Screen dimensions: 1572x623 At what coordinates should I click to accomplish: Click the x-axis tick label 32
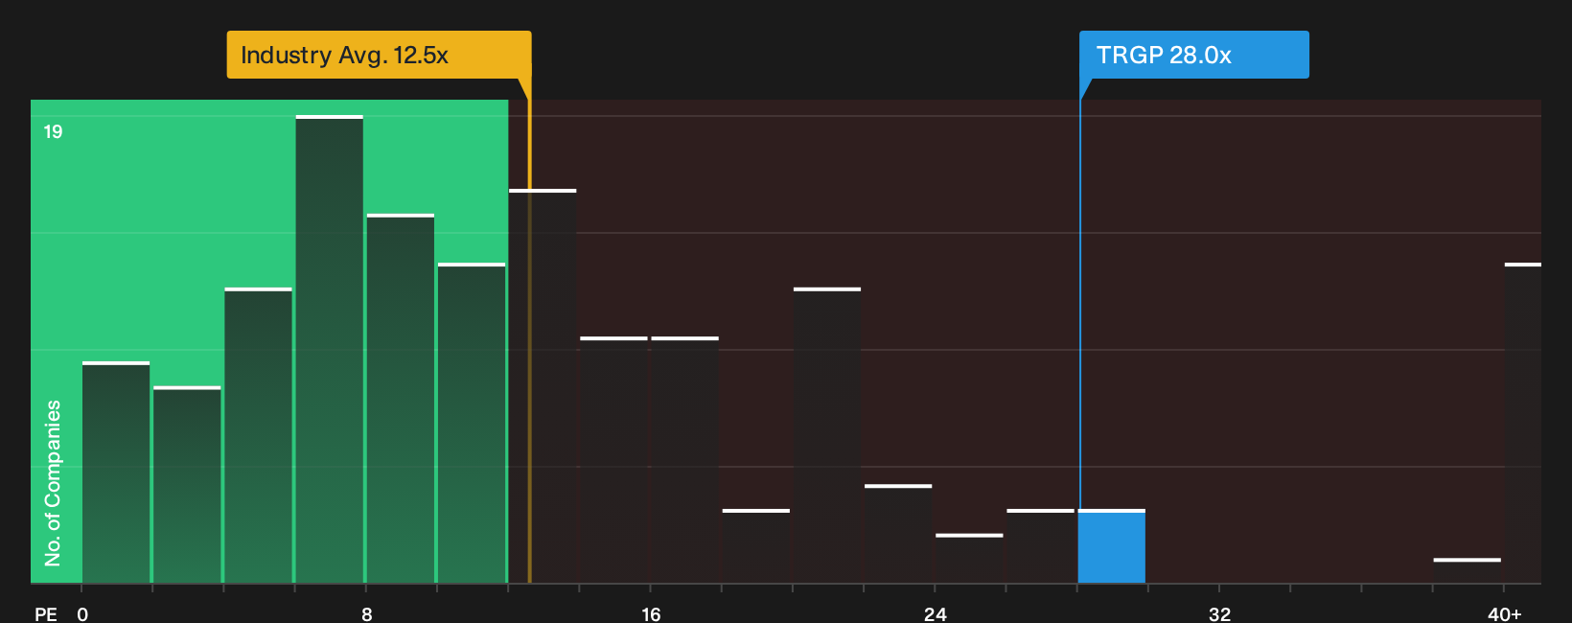pos(1219,614)
